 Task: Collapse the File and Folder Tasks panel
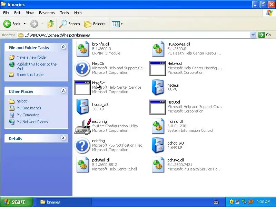click(63, 47)
